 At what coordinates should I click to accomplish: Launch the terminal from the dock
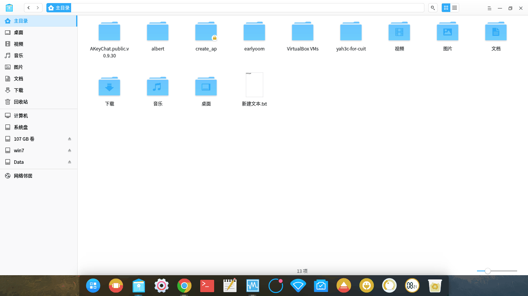coord(207,286)
